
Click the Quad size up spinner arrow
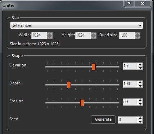(137, 34)
